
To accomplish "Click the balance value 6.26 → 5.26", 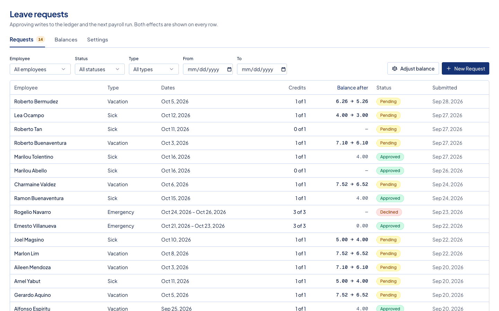I will [x=352, y=102].
